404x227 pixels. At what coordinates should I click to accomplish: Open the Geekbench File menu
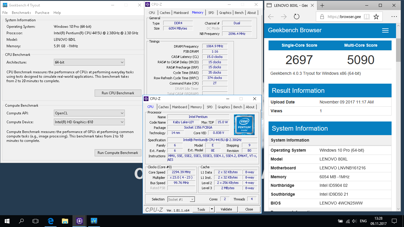5,13
